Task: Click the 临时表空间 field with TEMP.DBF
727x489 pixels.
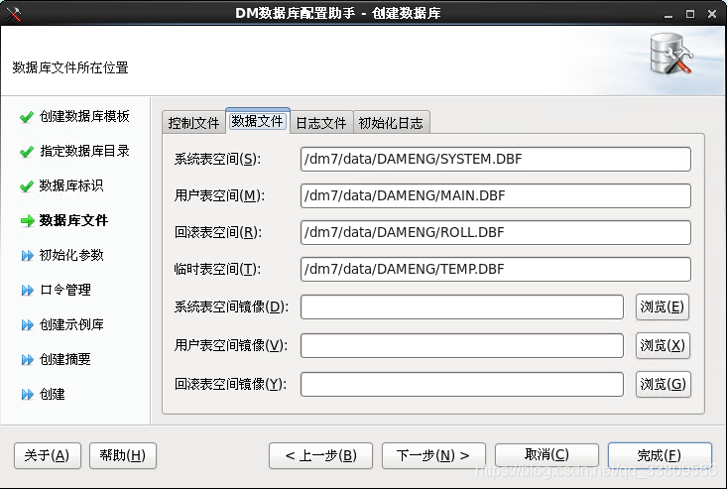Action: point(496,270)
